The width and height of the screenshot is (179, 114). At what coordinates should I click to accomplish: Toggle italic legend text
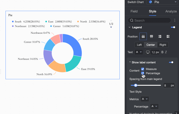[166, 52]
